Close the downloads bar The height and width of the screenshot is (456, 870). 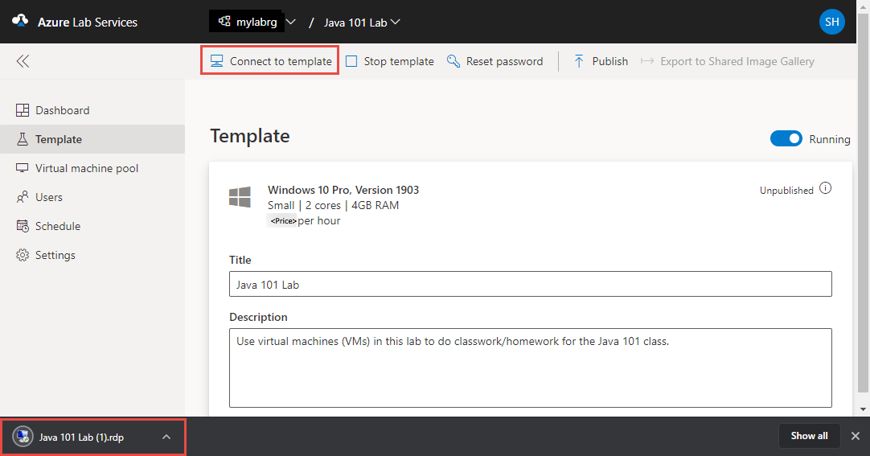856,436
